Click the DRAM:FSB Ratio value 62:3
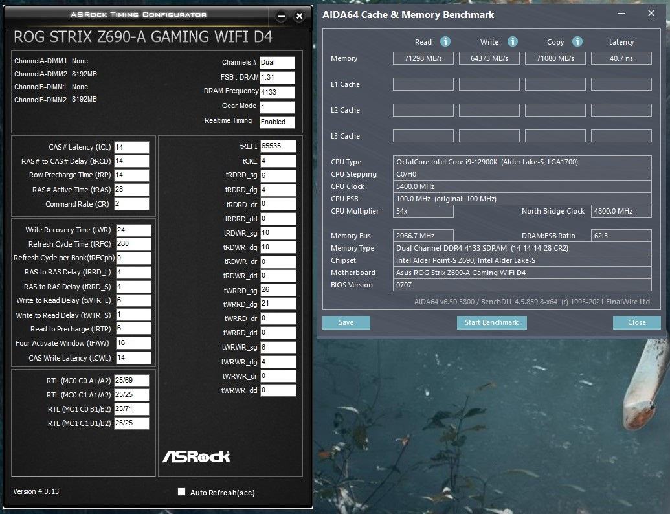670x514 pixels. pyautogui.click(x=621, y=236)
